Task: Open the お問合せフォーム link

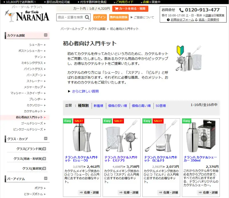Action: click(x=182, y=20)
